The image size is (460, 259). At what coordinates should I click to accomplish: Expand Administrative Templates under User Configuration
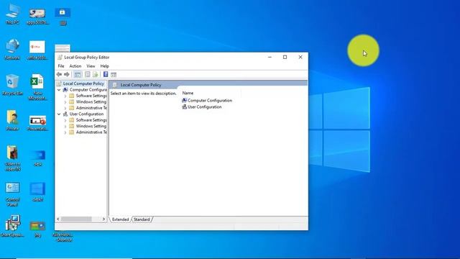[65, 132]
